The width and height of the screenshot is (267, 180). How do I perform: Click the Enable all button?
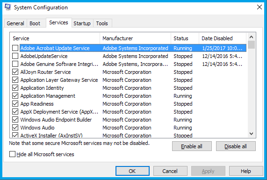point(192,146)
